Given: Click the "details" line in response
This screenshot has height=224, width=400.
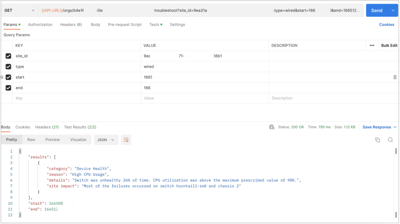Looking at the screenshot, I should (174, 180).
